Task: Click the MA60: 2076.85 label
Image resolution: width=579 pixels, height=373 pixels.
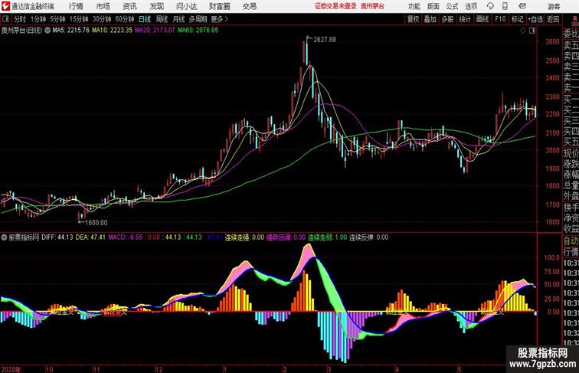Action: coord(198,30)
